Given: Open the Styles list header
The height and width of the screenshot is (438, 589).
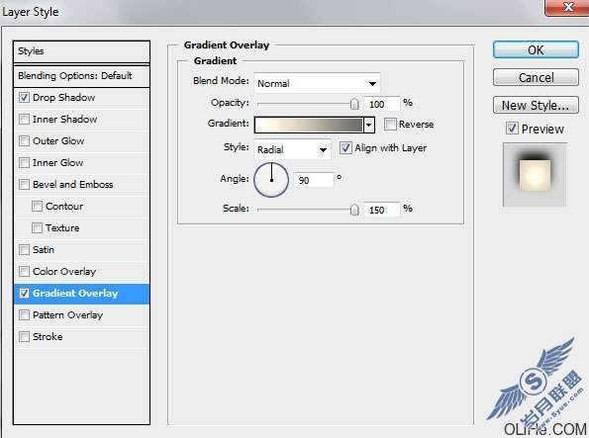Looking at the screenshot, I should (x=81, y=51).
